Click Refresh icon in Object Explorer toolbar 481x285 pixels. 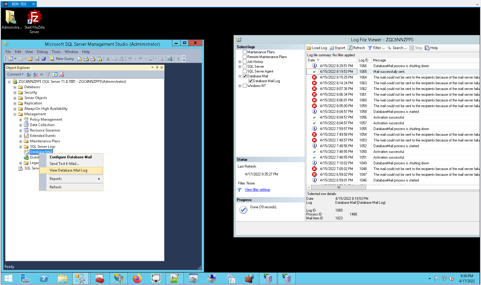[x=55, y=74]
